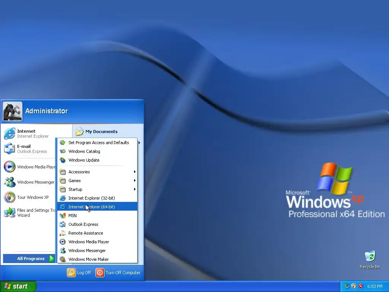This screenshot has width=389, height=292.
Task: Open the My Documents folder icon
Action: pos(79,131)
